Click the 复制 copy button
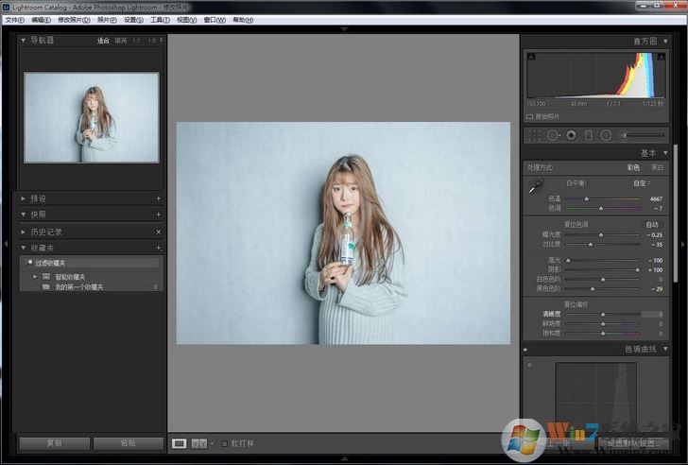Screen dimensions: 688x465 54,442
